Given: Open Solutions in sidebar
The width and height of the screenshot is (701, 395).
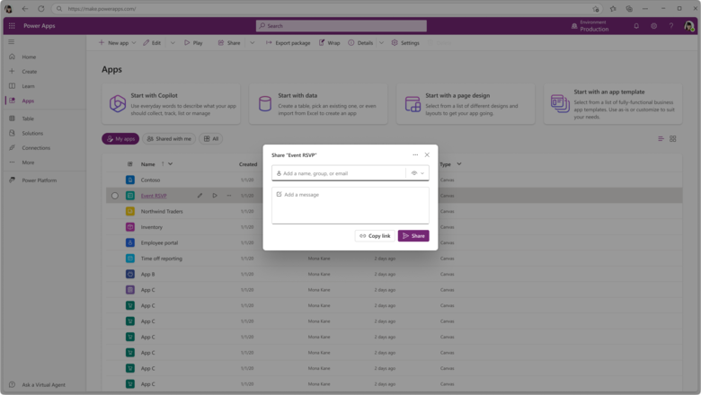Looking at the screenshot, I should pyautogui.click(x=32, y=134).
